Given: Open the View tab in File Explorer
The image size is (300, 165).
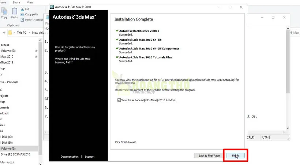Looking at the screenshot, I should click(x=30, y=3).
